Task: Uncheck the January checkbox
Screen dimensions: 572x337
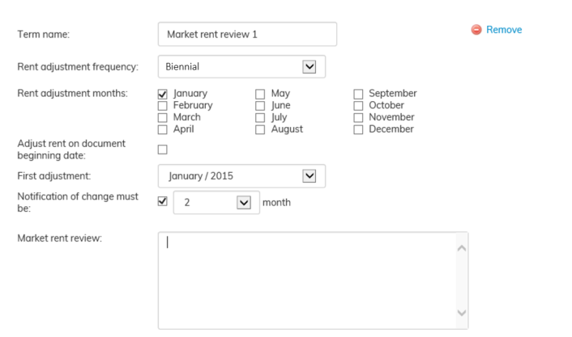Action: coord(163,94)
